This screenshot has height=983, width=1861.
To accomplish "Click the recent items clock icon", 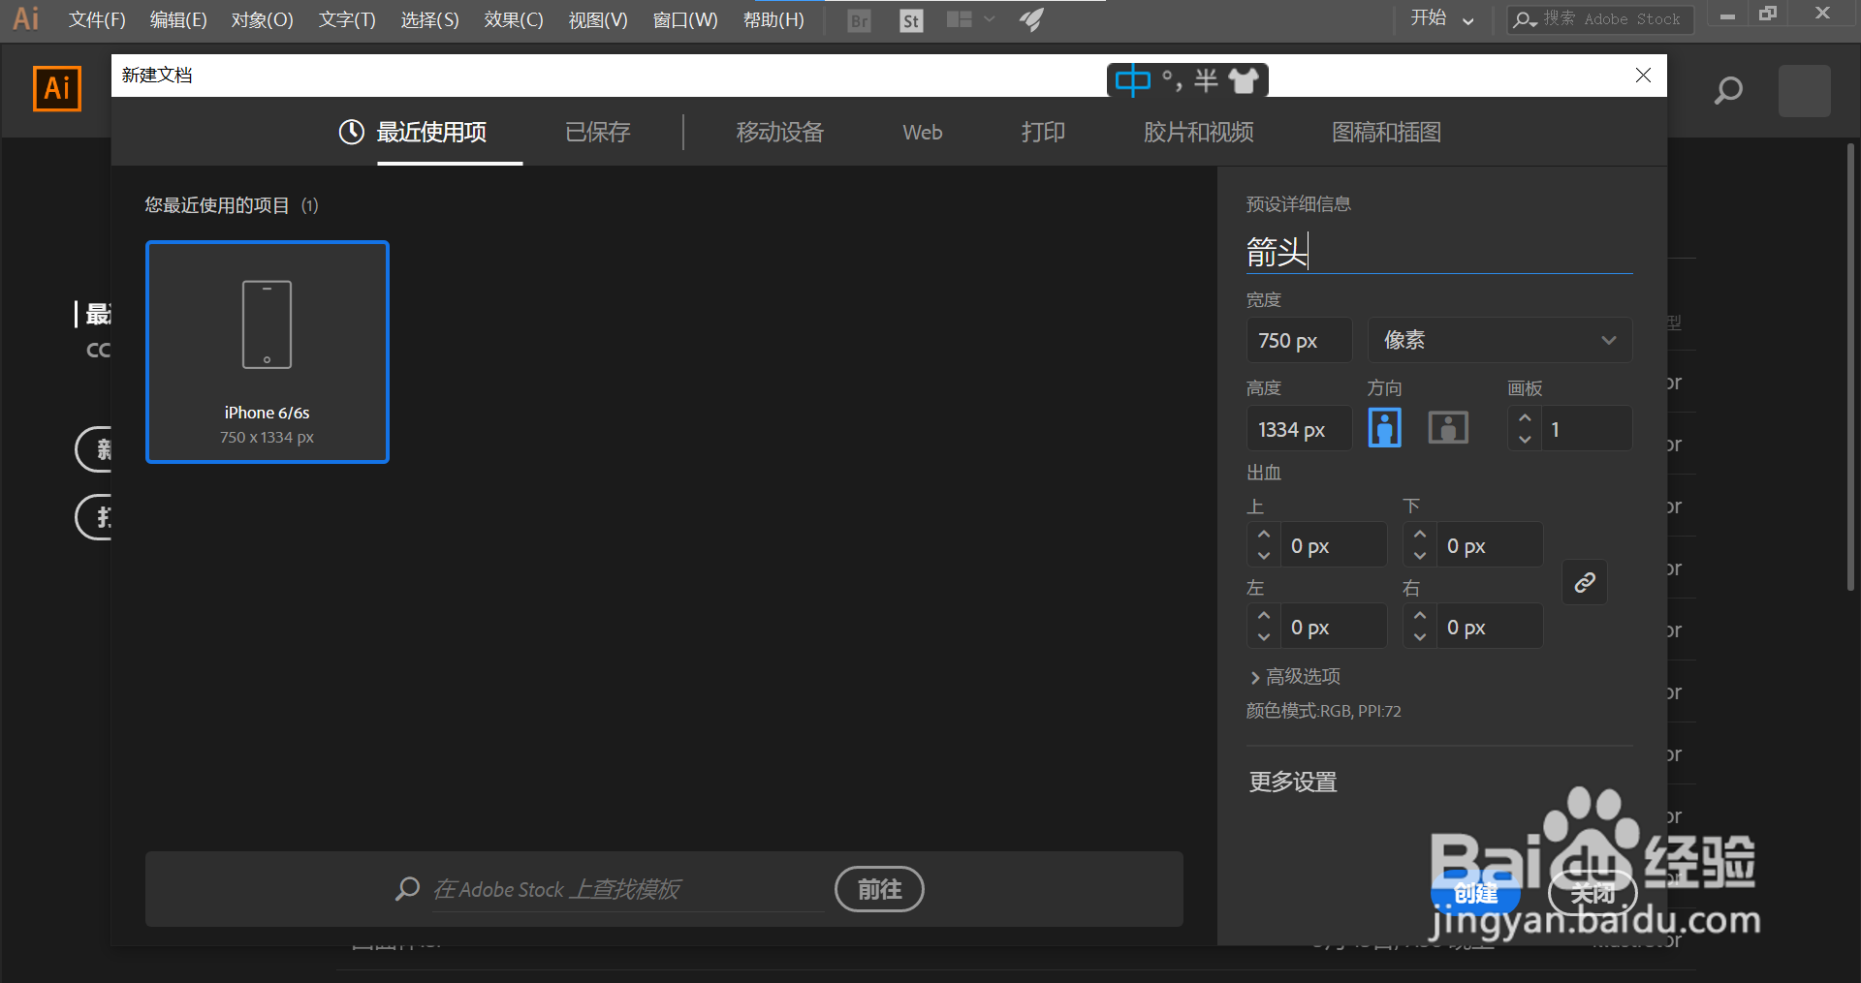I will point(351,132).
